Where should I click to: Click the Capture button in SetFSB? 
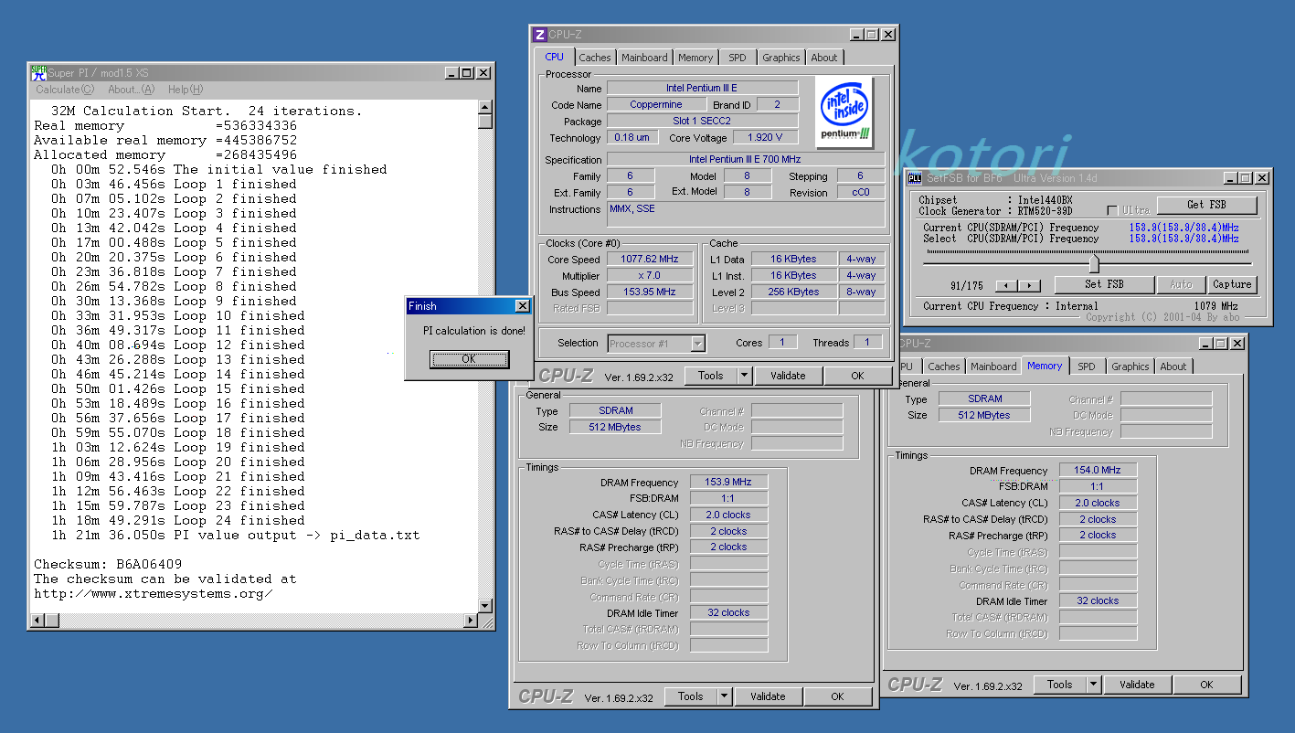(x=1232, y=285)
